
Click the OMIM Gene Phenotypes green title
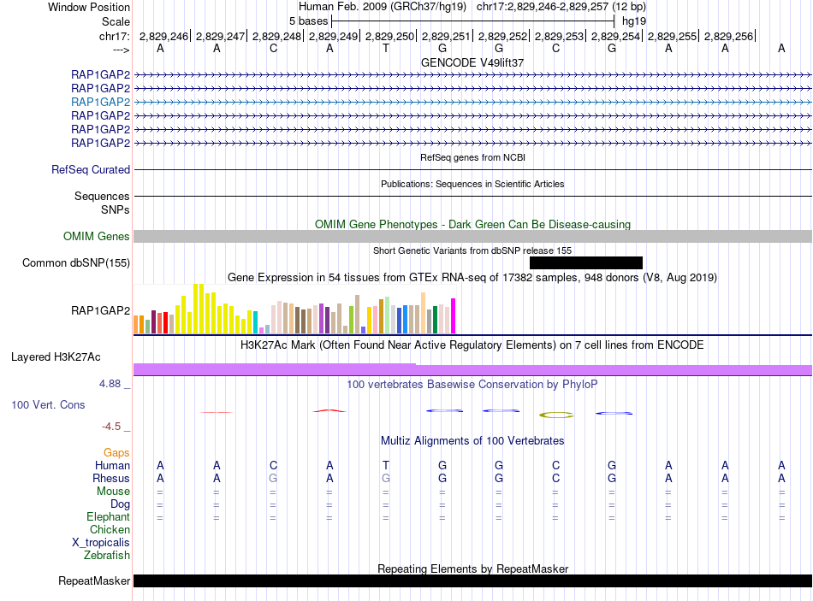(472, 224)
